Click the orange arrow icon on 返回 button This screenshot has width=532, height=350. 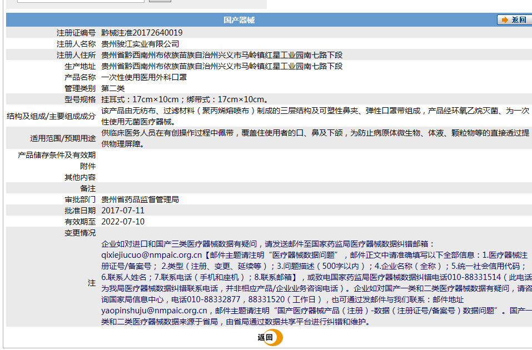click(x=505, y=19)
